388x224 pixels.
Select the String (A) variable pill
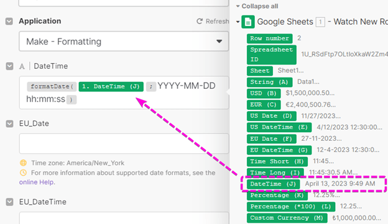[269, 83]
